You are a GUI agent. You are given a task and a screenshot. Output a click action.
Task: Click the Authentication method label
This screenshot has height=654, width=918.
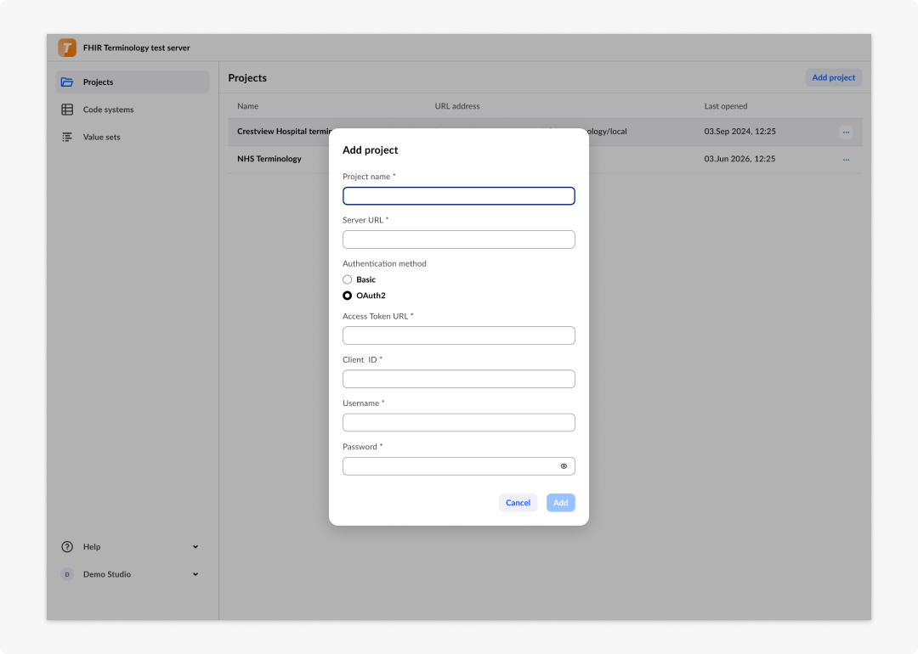(385, 264)
